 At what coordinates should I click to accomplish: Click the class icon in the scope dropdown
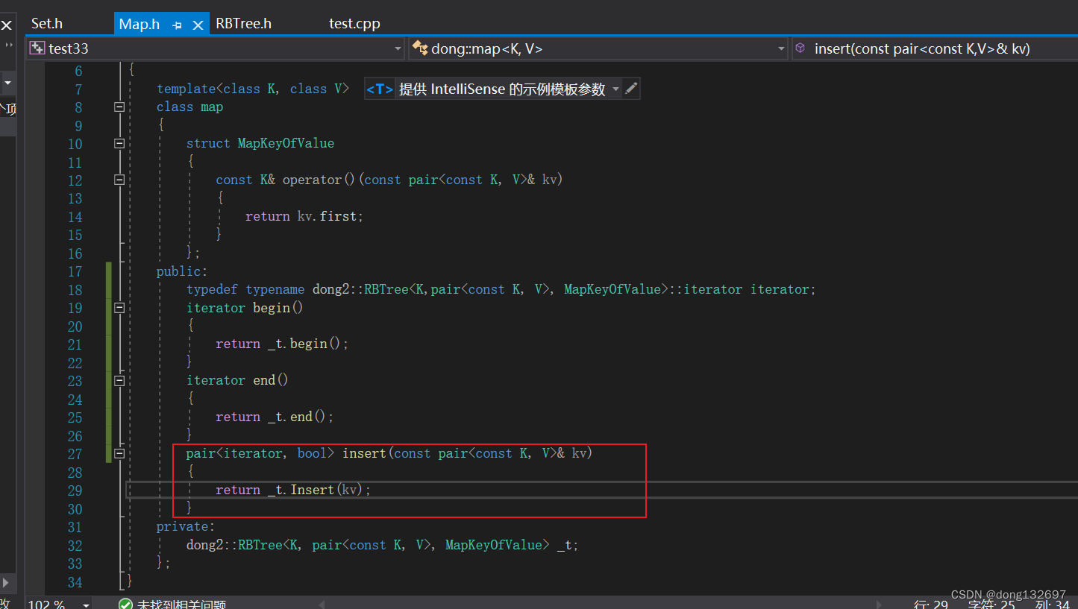tap(420, 48)
